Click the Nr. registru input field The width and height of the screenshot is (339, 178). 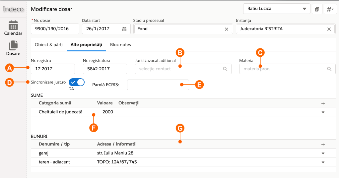pos(53,69)
